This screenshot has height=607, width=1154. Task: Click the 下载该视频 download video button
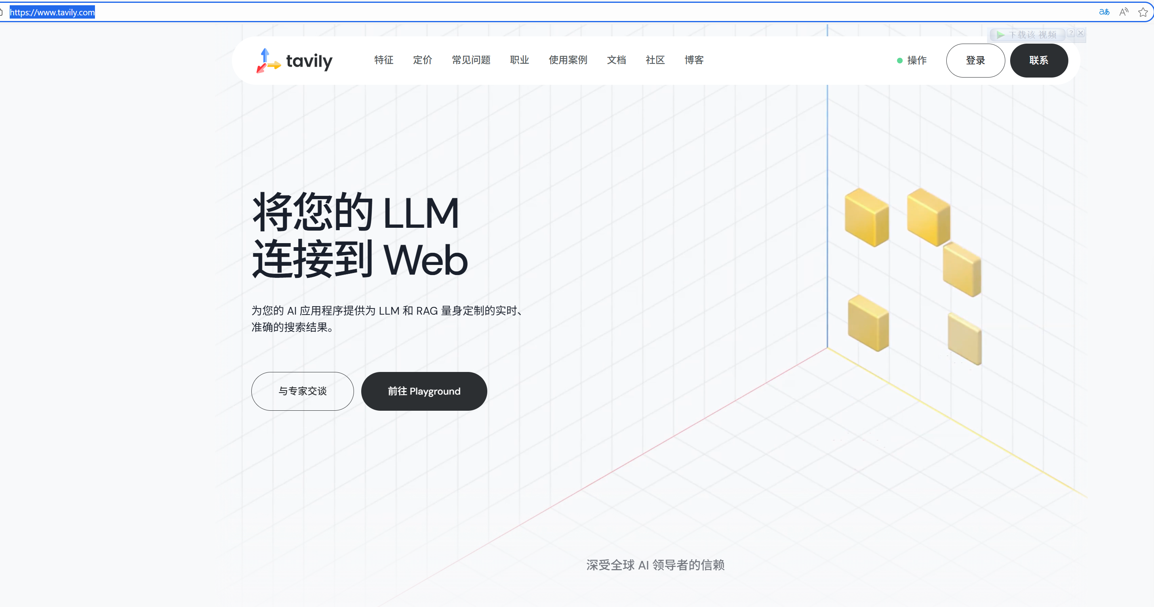coord(1028,34)
